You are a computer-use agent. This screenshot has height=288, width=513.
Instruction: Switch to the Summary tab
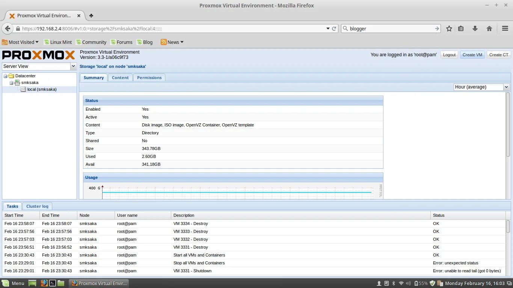(94, 78)
